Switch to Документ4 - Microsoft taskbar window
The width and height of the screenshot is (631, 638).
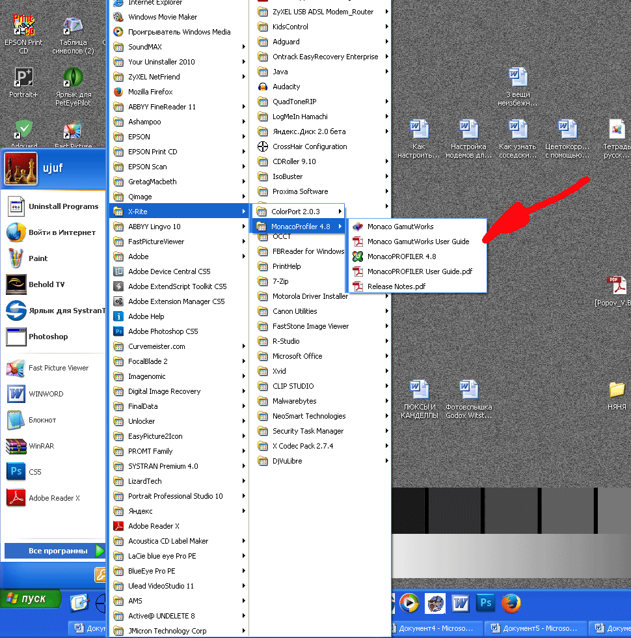pyautogui.click(x=436, y=629)
